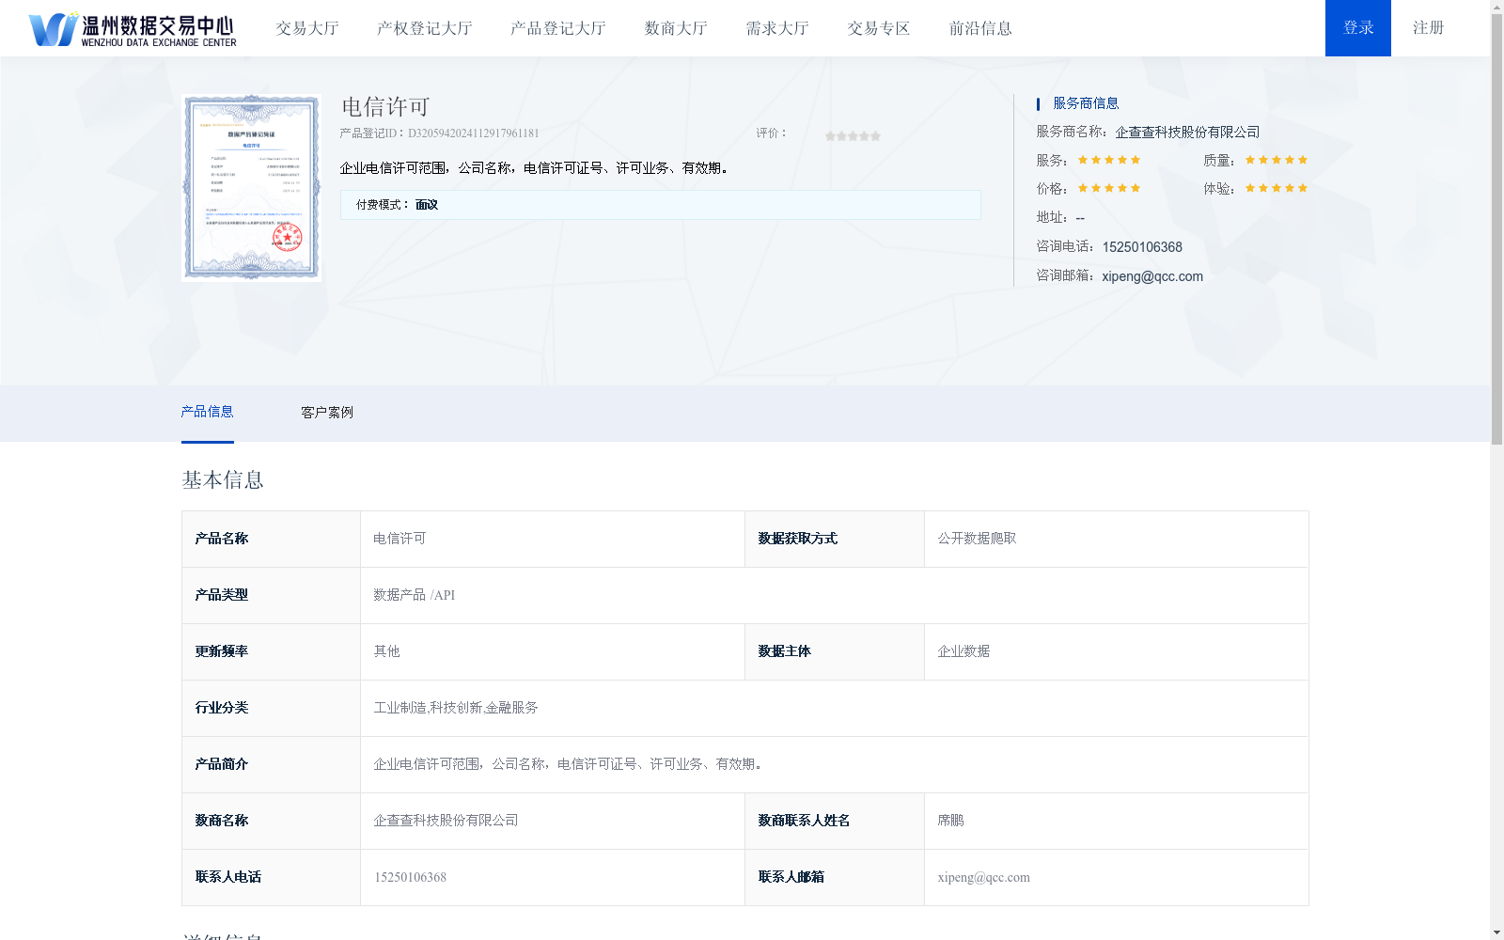Select the 产品信息 tab
Screen dimensions: 1504x940
pyautogui.click(x=208, y=412)
